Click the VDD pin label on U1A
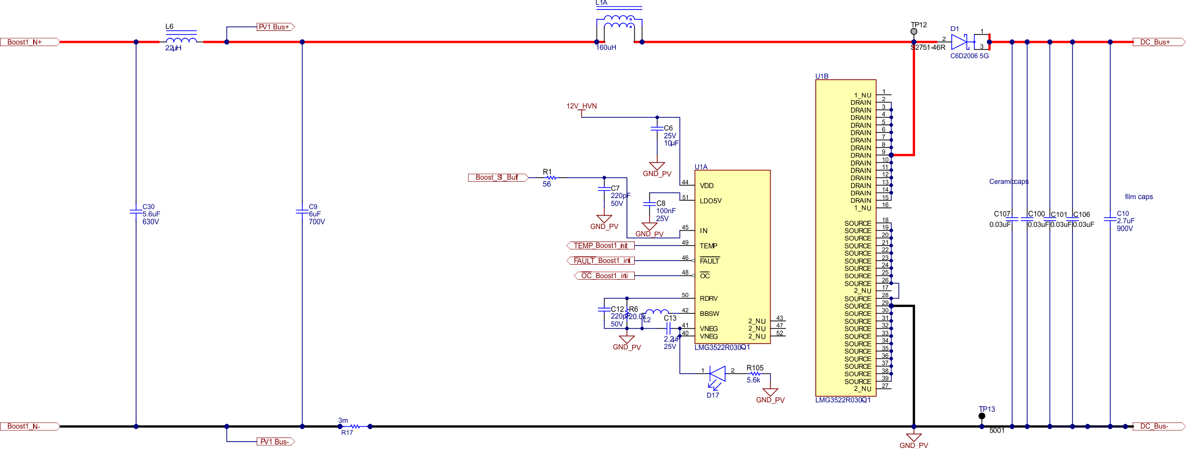1186x449 pixels. (707, 185)
